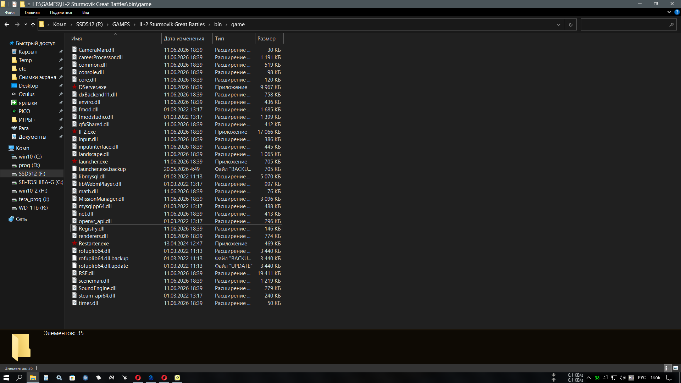The width and height of the screenshot is (681, 383).
Task: Click the Forward navigation arrow
Action: pos(17,24)
